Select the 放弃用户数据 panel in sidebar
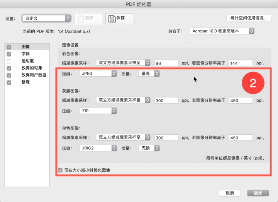This screenshot has height=202, width=278. coord(27,75)
